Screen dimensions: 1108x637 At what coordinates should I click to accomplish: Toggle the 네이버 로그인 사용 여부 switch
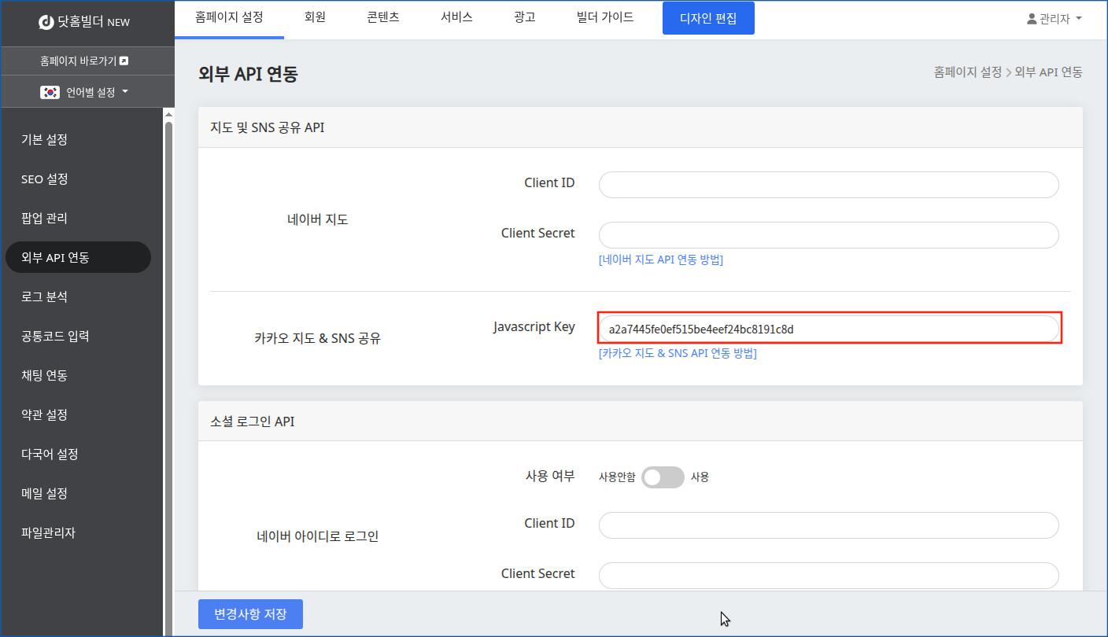(x=662, y=477)
